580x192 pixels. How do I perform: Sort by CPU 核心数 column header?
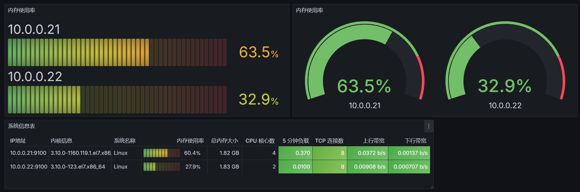(260, 141)
